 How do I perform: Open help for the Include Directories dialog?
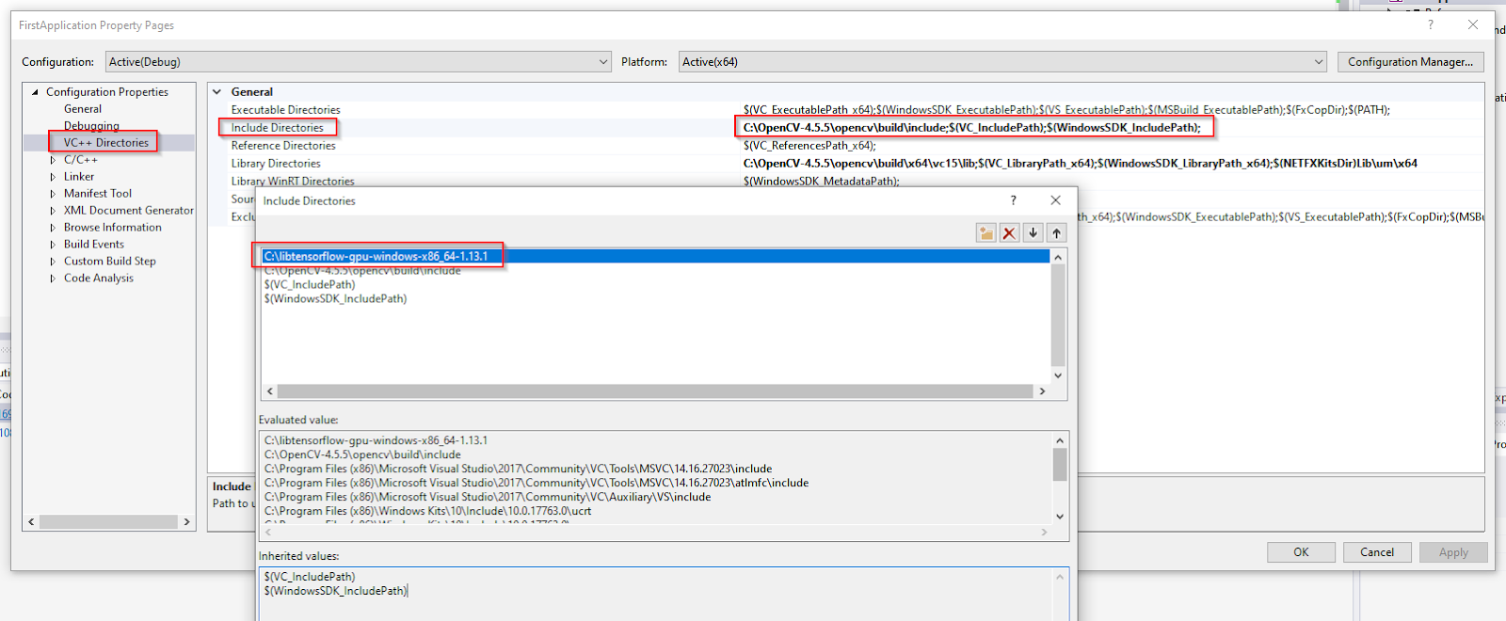pos(1013,200)
